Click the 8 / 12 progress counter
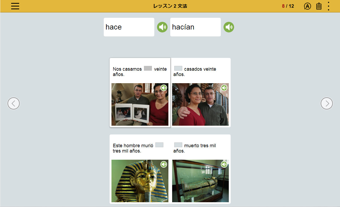The height and width of the screenshot is (207, 340). pyautogui.click(x=288, y=6)
